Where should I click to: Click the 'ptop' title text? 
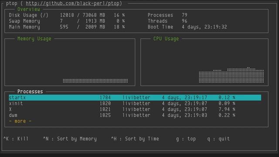[x=12, y=3]
